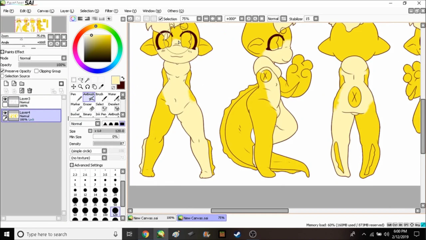The width and height of the screenshot is (426, 240).
Task: Open the zoom percentage dropdown
Action: coord(199,19)
